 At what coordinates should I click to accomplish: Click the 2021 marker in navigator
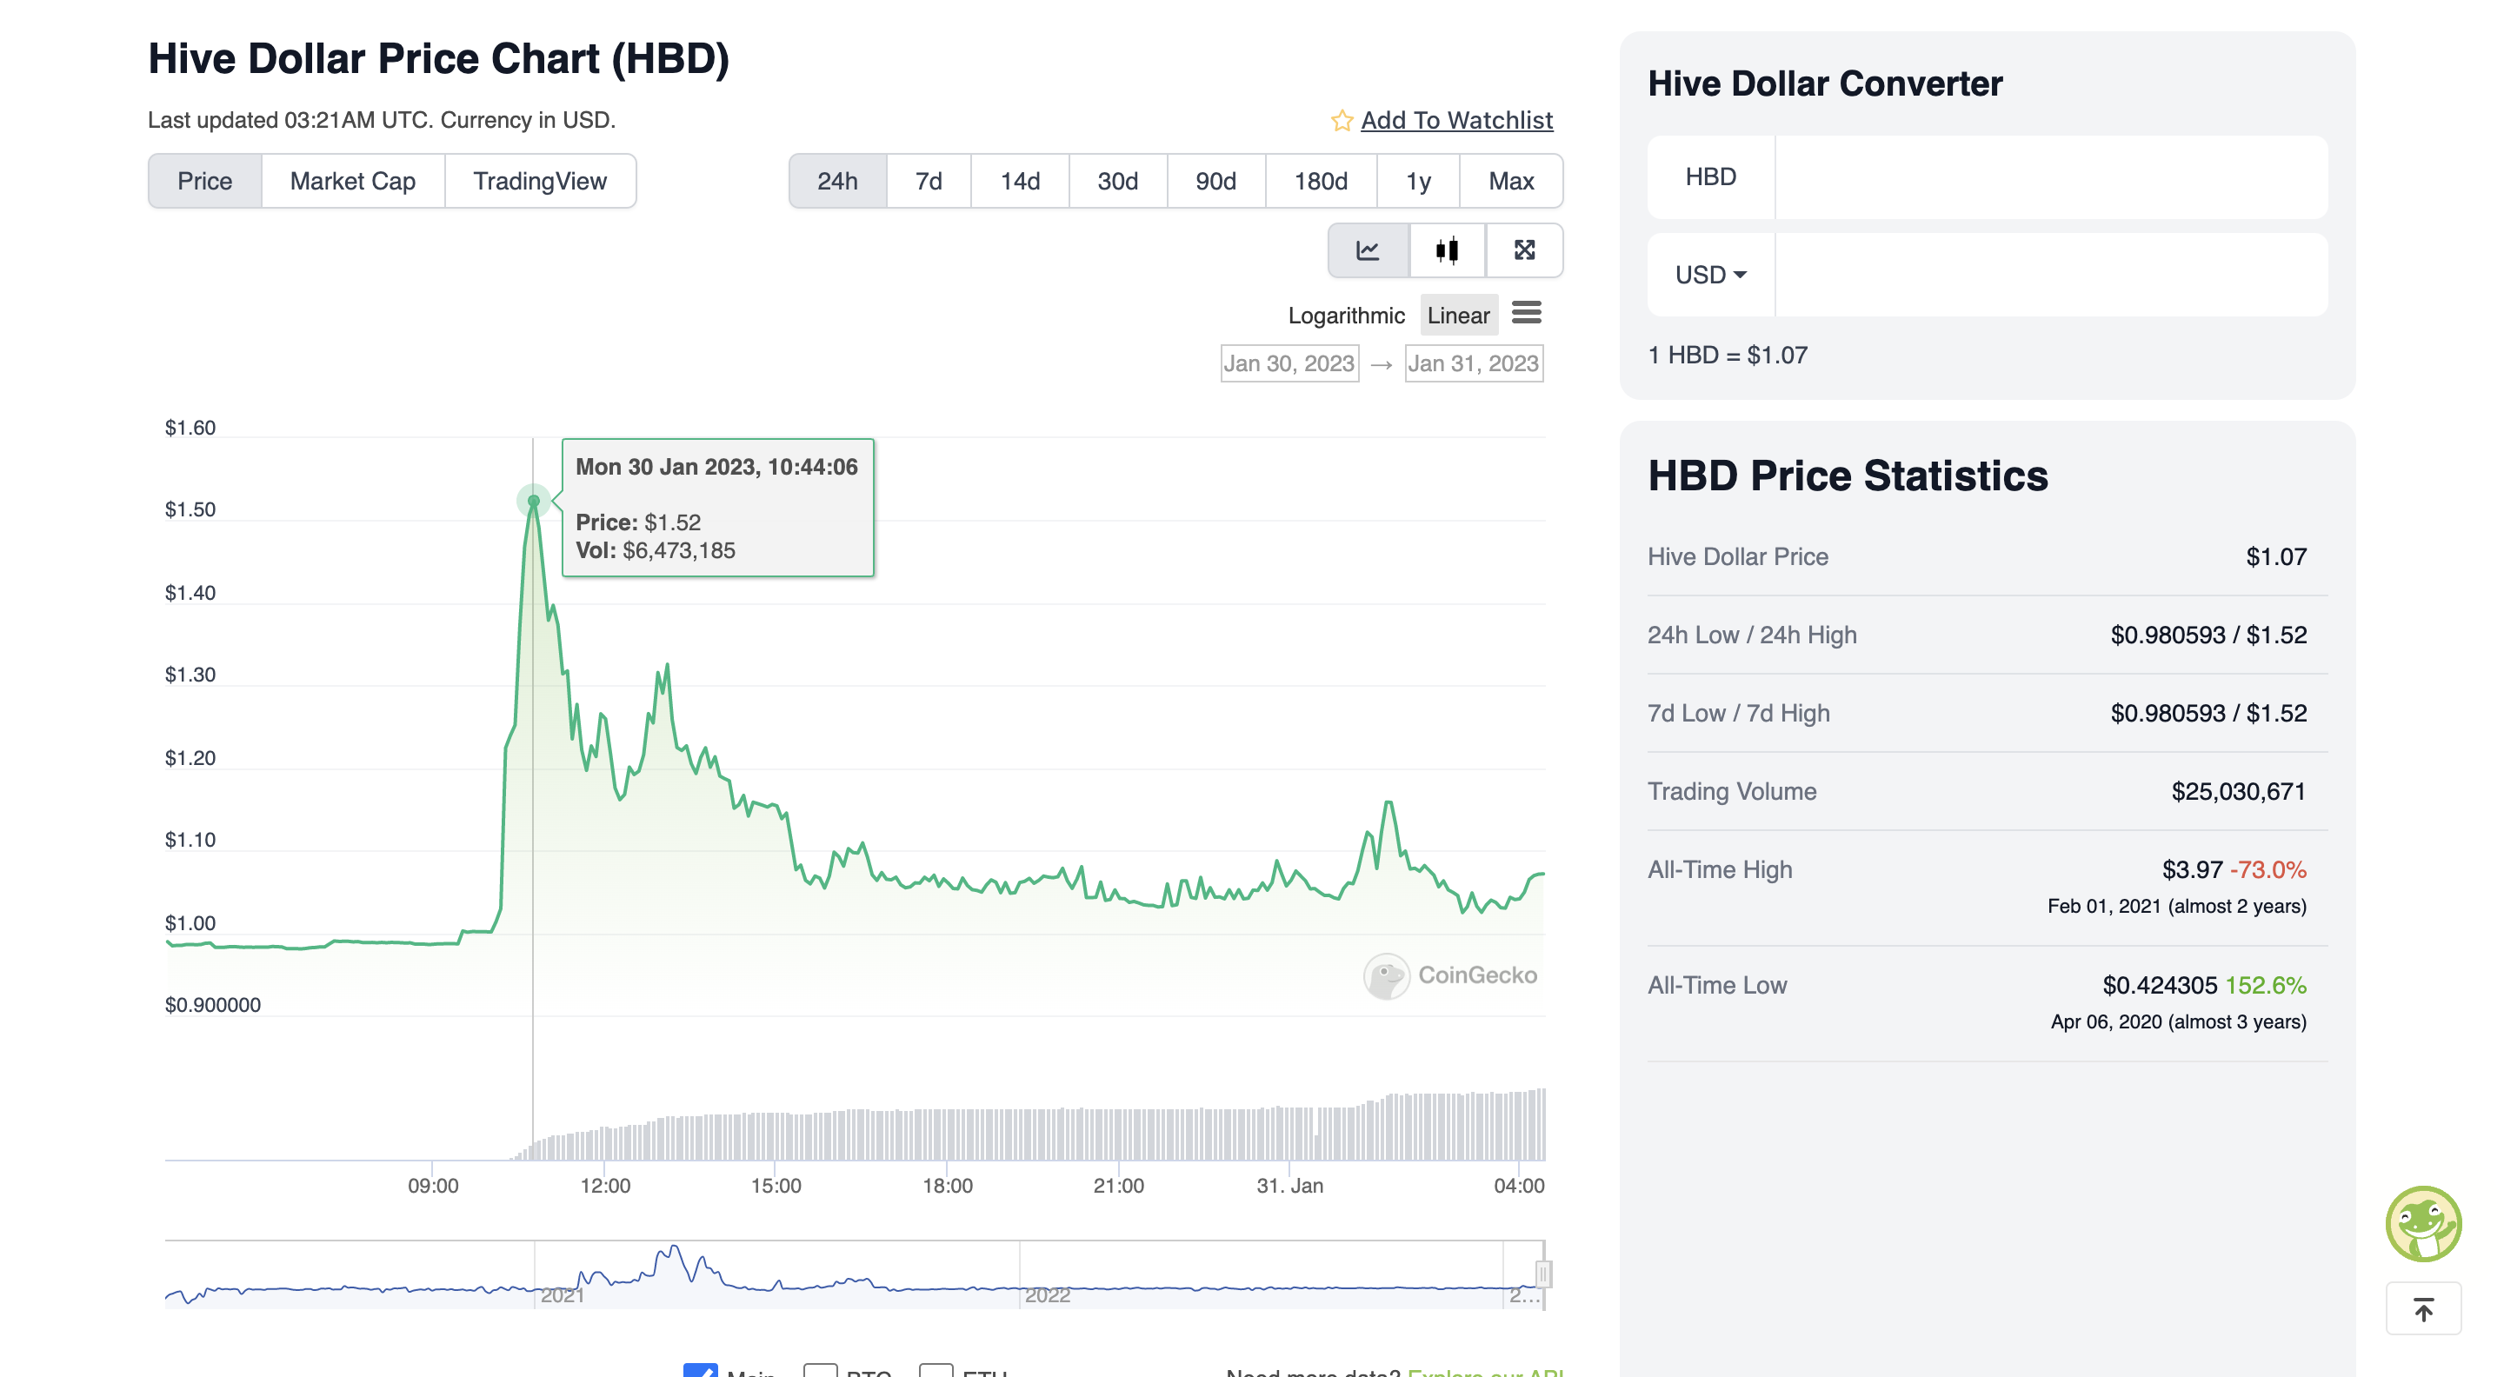[562, 1295]
